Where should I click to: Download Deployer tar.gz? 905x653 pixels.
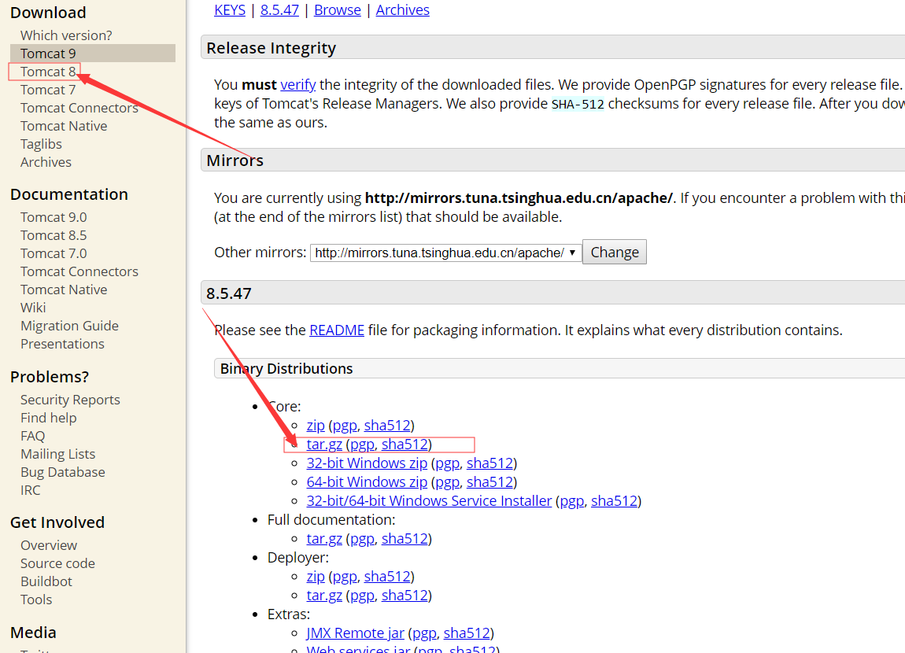(x=324, y=595)
